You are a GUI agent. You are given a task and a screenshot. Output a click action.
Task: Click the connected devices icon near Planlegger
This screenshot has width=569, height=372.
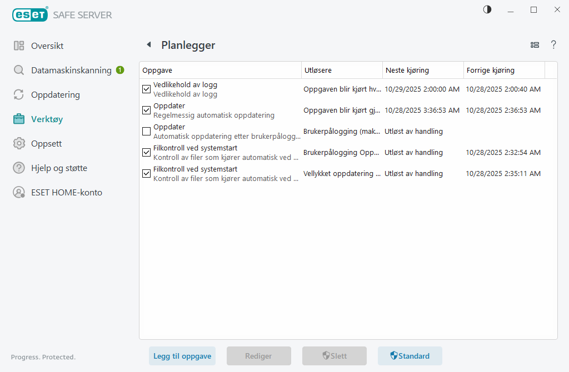[x=535, y=45]
